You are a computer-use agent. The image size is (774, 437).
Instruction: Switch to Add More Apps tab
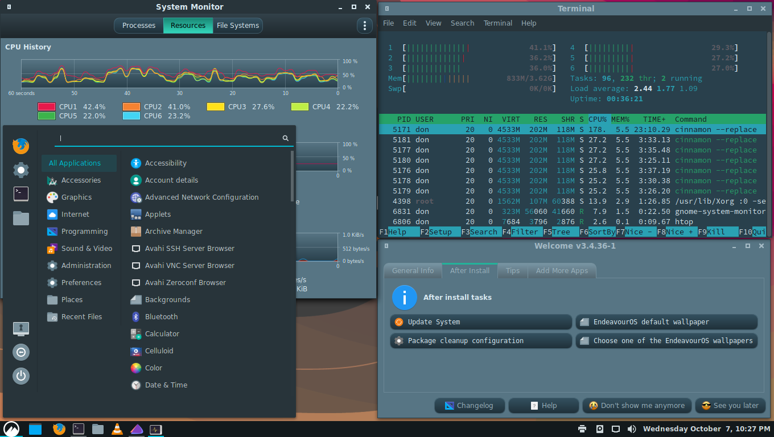(562, 271)
